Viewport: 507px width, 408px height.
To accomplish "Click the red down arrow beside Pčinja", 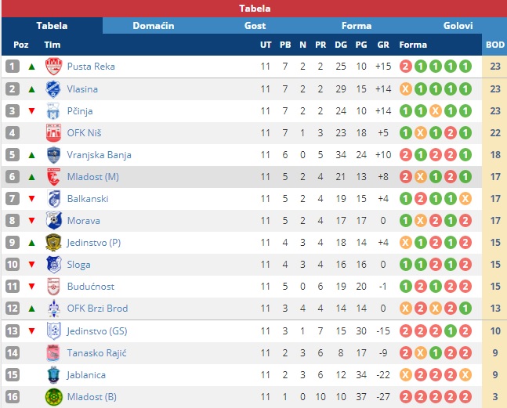I will [31, 111].
